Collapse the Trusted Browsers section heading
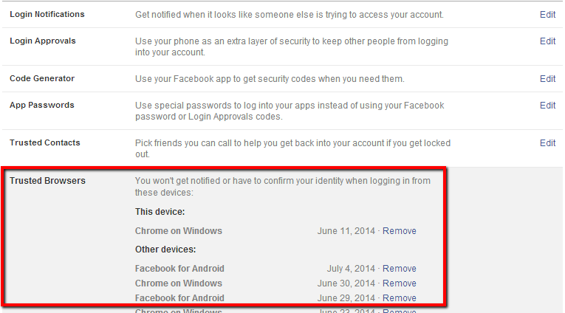The image size is (565, 313). pos(47,181)
